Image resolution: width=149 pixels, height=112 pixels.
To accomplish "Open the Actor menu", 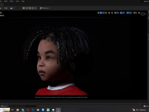I will click(17, 1).
